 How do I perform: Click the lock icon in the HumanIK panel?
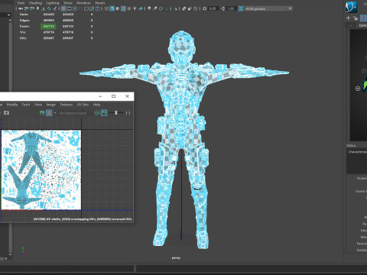[356, 18]
